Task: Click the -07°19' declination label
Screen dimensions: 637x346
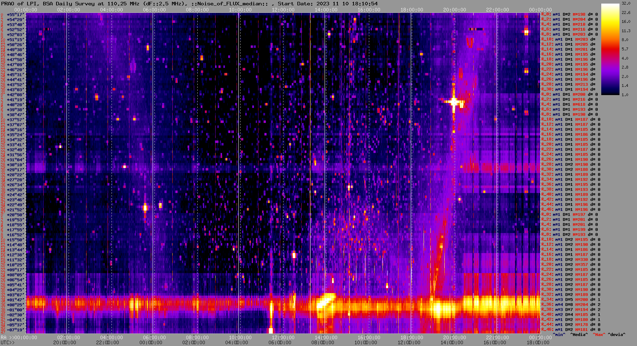Action: click(x=15, y=330)
